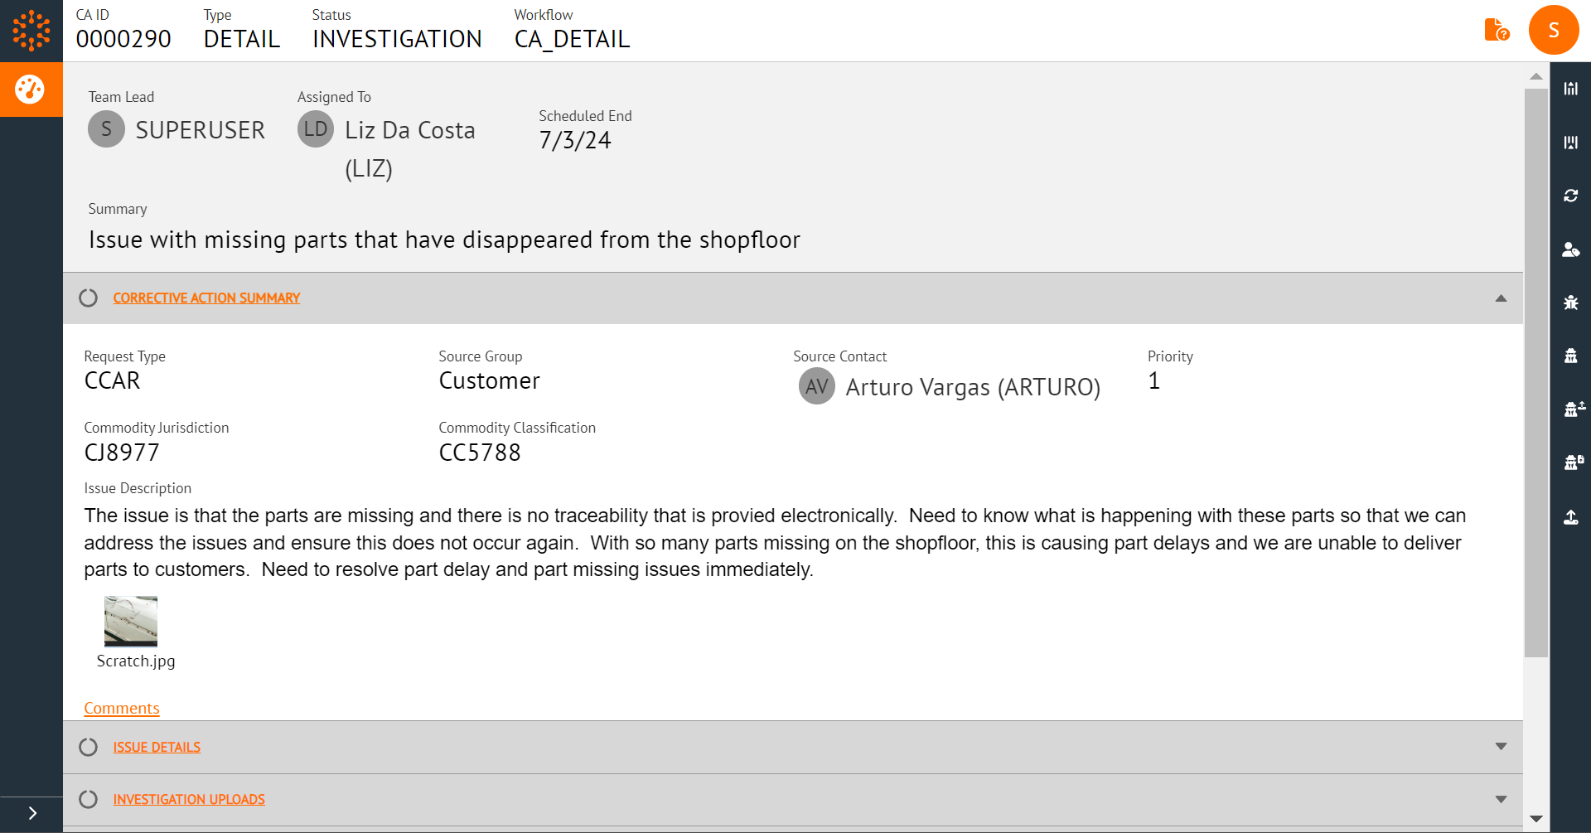Collapse the Corrective Action Summary section
The height and width of the screenshot is (833, 1591).
coord(1500,298)
